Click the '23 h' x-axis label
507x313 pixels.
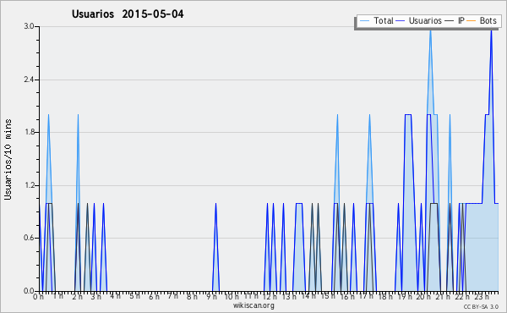coord(482,296)
